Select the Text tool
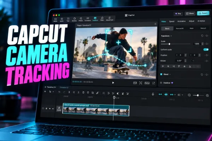 tap(68, 20)
